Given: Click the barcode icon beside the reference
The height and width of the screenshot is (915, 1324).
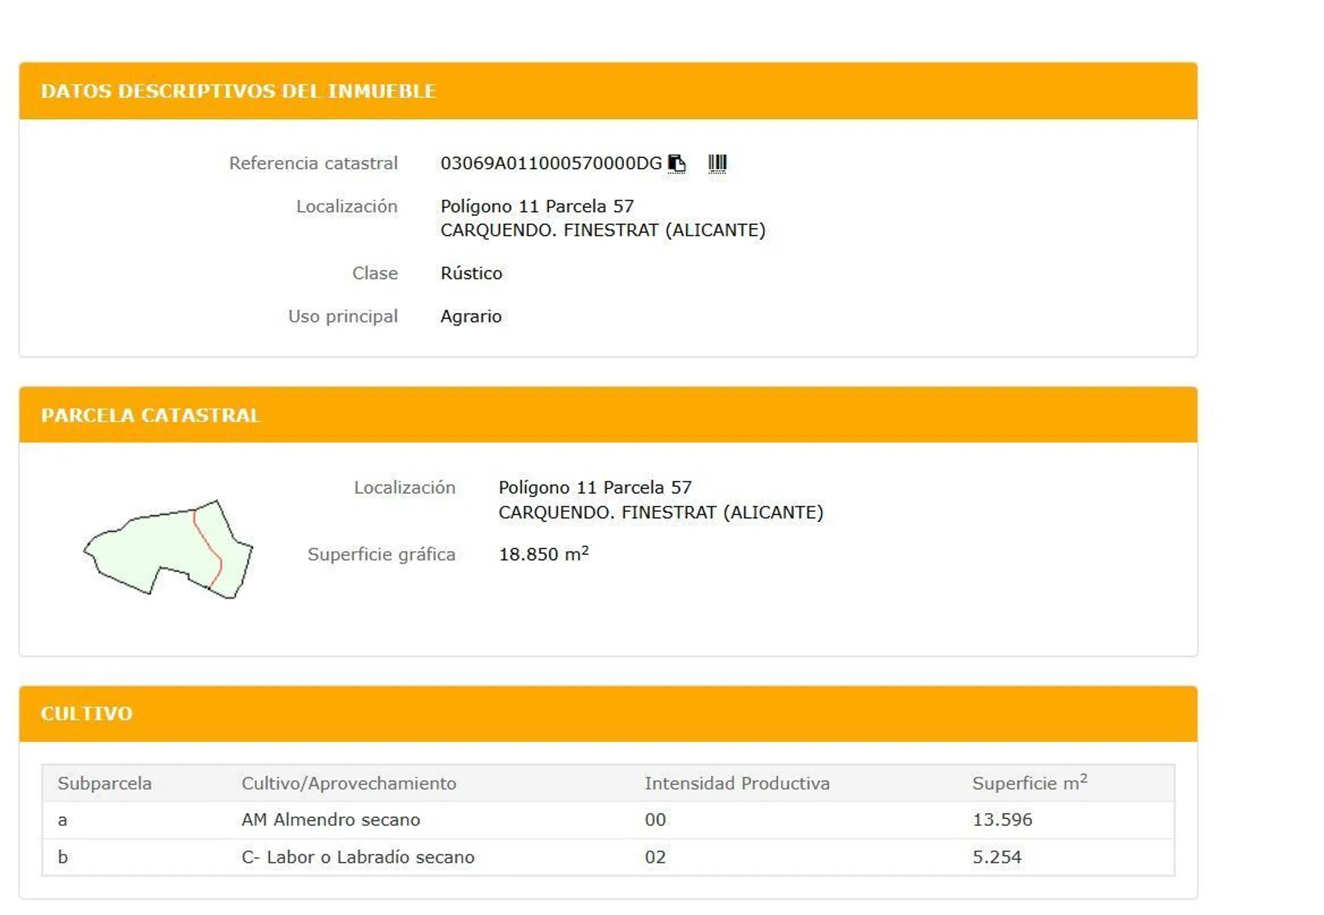Looking at the screenshot, I should [x=717, y=163].
